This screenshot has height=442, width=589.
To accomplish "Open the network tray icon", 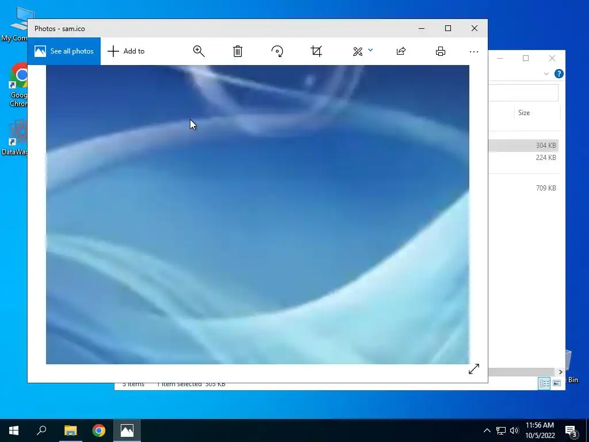I will click(x=501, y=430).
